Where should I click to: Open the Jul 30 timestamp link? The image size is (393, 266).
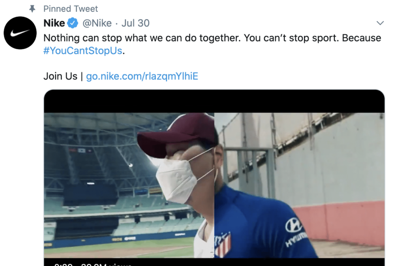(x=135, y=23)
